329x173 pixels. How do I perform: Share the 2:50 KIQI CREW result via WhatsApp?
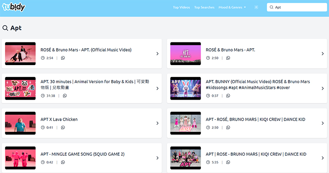[228, 128]
